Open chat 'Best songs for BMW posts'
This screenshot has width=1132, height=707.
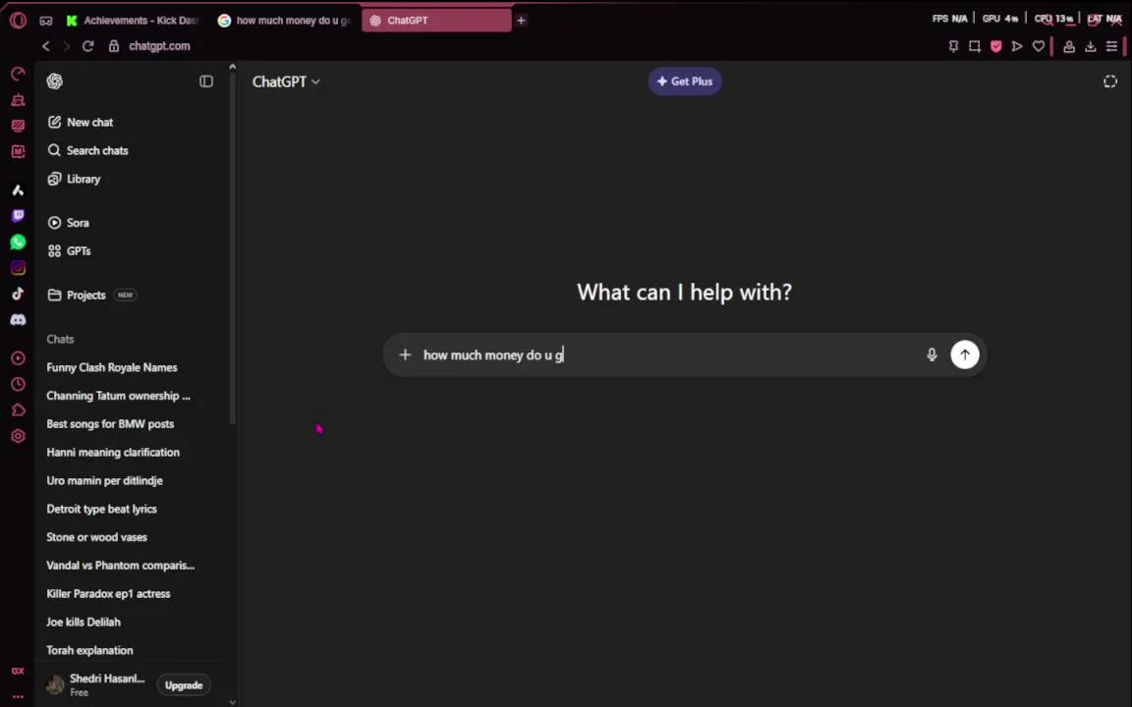click(110, 423)
